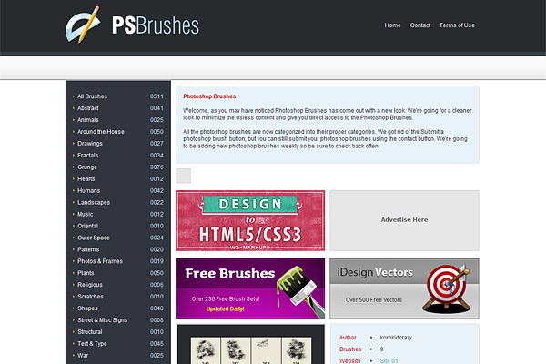
Task: Open the Music category
Action: [x=86, y=214]
